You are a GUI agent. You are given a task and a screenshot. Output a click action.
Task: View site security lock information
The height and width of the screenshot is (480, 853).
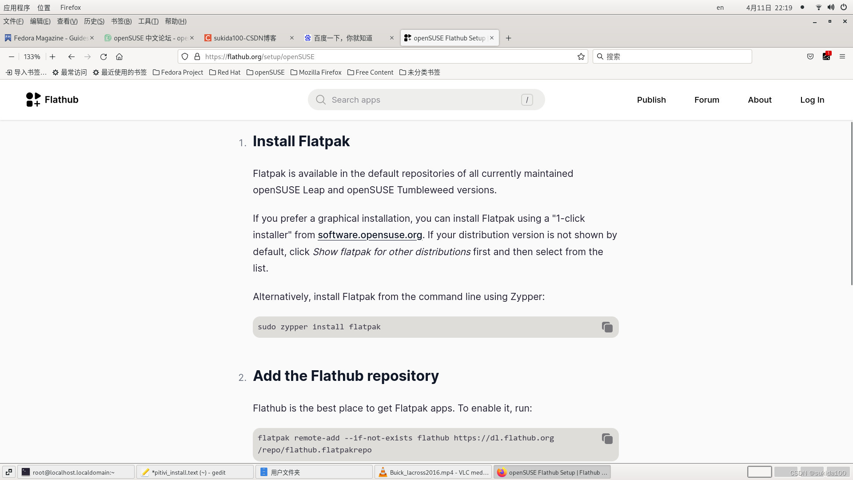[197, 56]
